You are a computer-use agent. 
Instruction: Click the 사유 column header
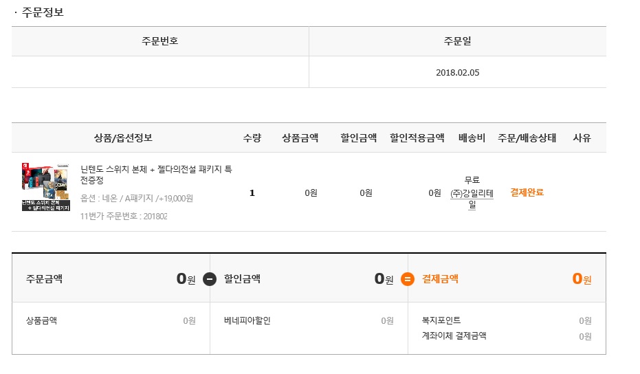coord(582,138)
